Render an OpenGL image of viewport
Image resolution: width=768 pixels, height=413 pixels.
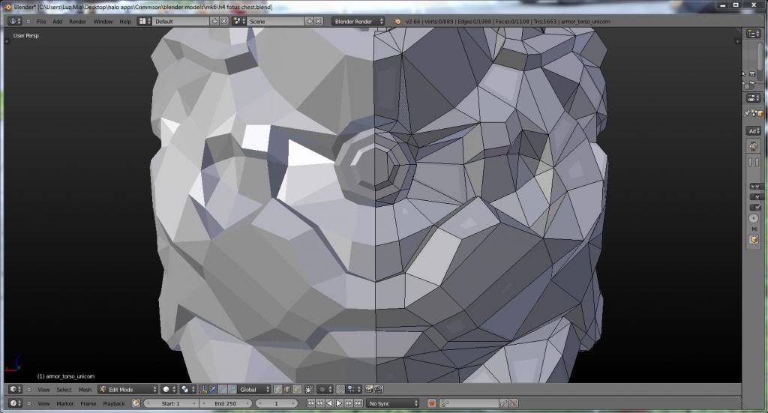tap(369, 390)
